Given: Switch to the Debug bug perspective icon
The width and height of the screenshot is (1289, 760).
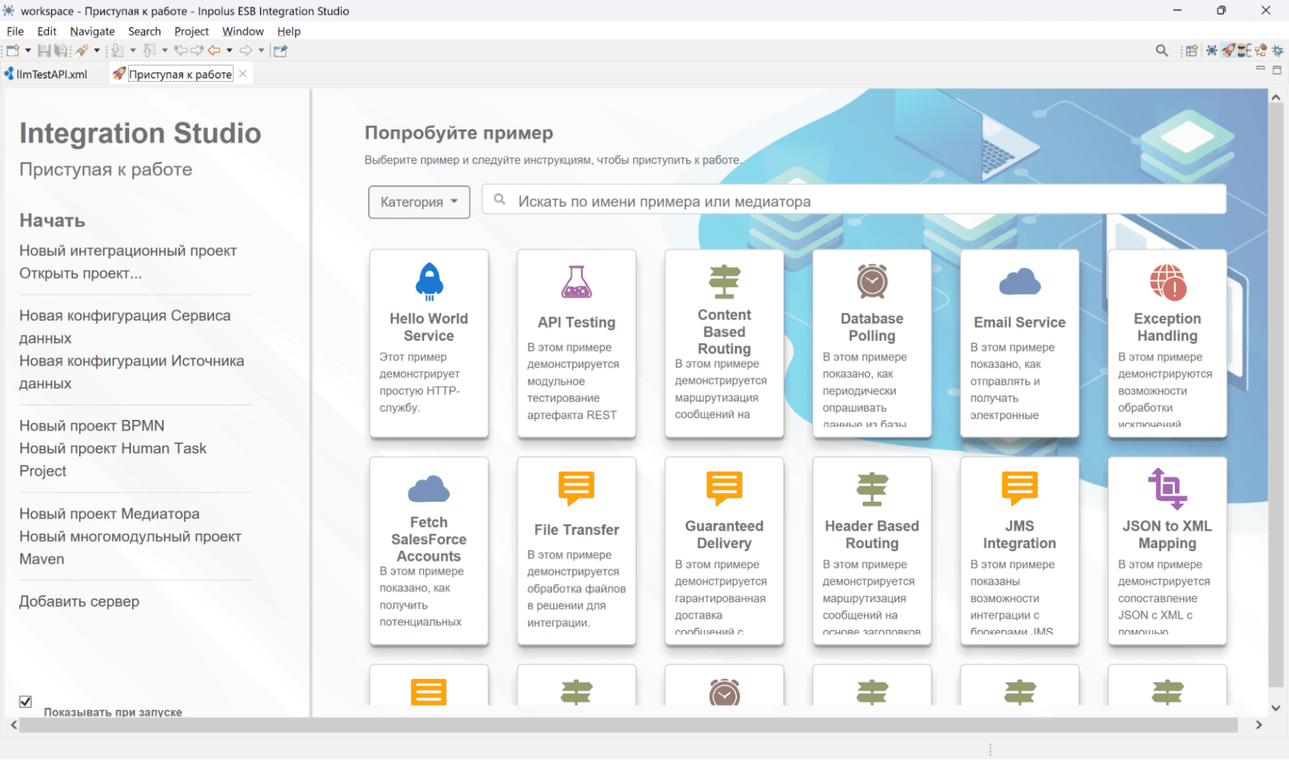Looking at the screenshot, I should pos(1278,50).
